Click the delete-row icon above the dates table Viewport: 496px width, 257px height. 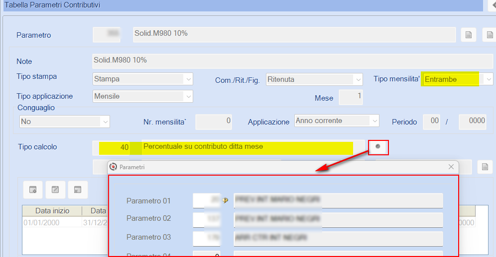click(x=78, y=190)
